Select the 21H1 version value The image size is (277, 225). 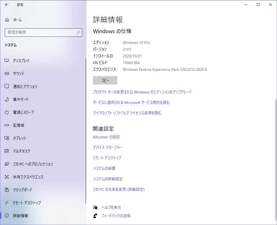click(127, 49)
